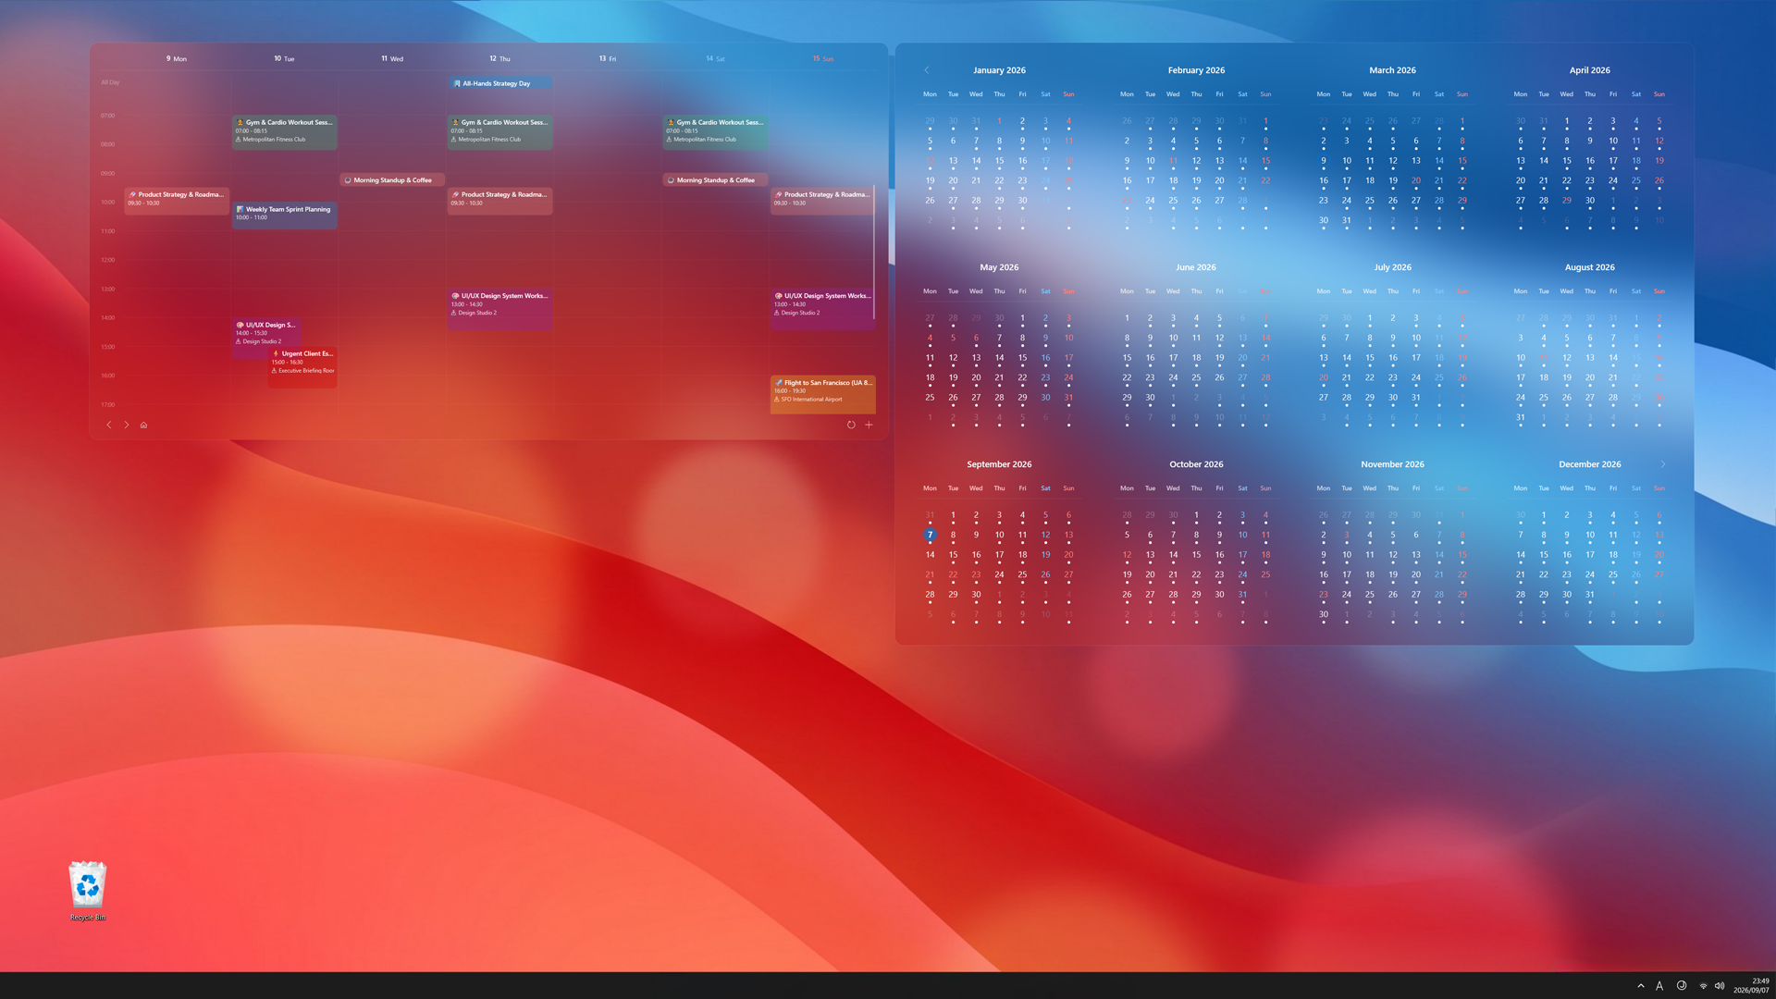Viewport: 1776px width, 999px height.
Task: Go to previous week in week view
Action: coord(108,425)
